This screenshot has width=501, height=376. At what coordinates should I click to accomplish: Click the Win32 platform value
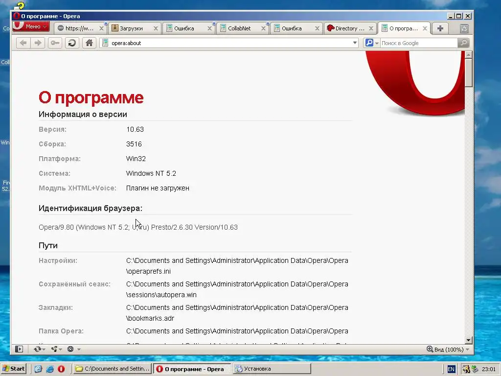click(136, 159)
